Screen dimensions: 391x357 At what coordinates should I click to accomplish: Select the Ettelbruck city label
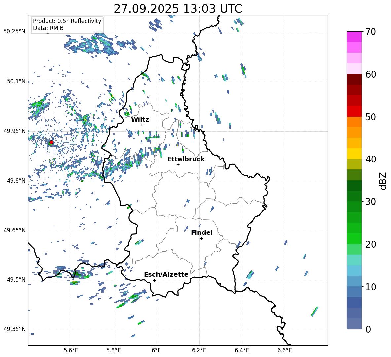(x=186, y=159)
